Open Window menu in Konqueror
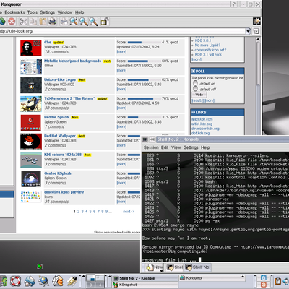The width and height of the screenshot is (289, 289). [65, 12]
